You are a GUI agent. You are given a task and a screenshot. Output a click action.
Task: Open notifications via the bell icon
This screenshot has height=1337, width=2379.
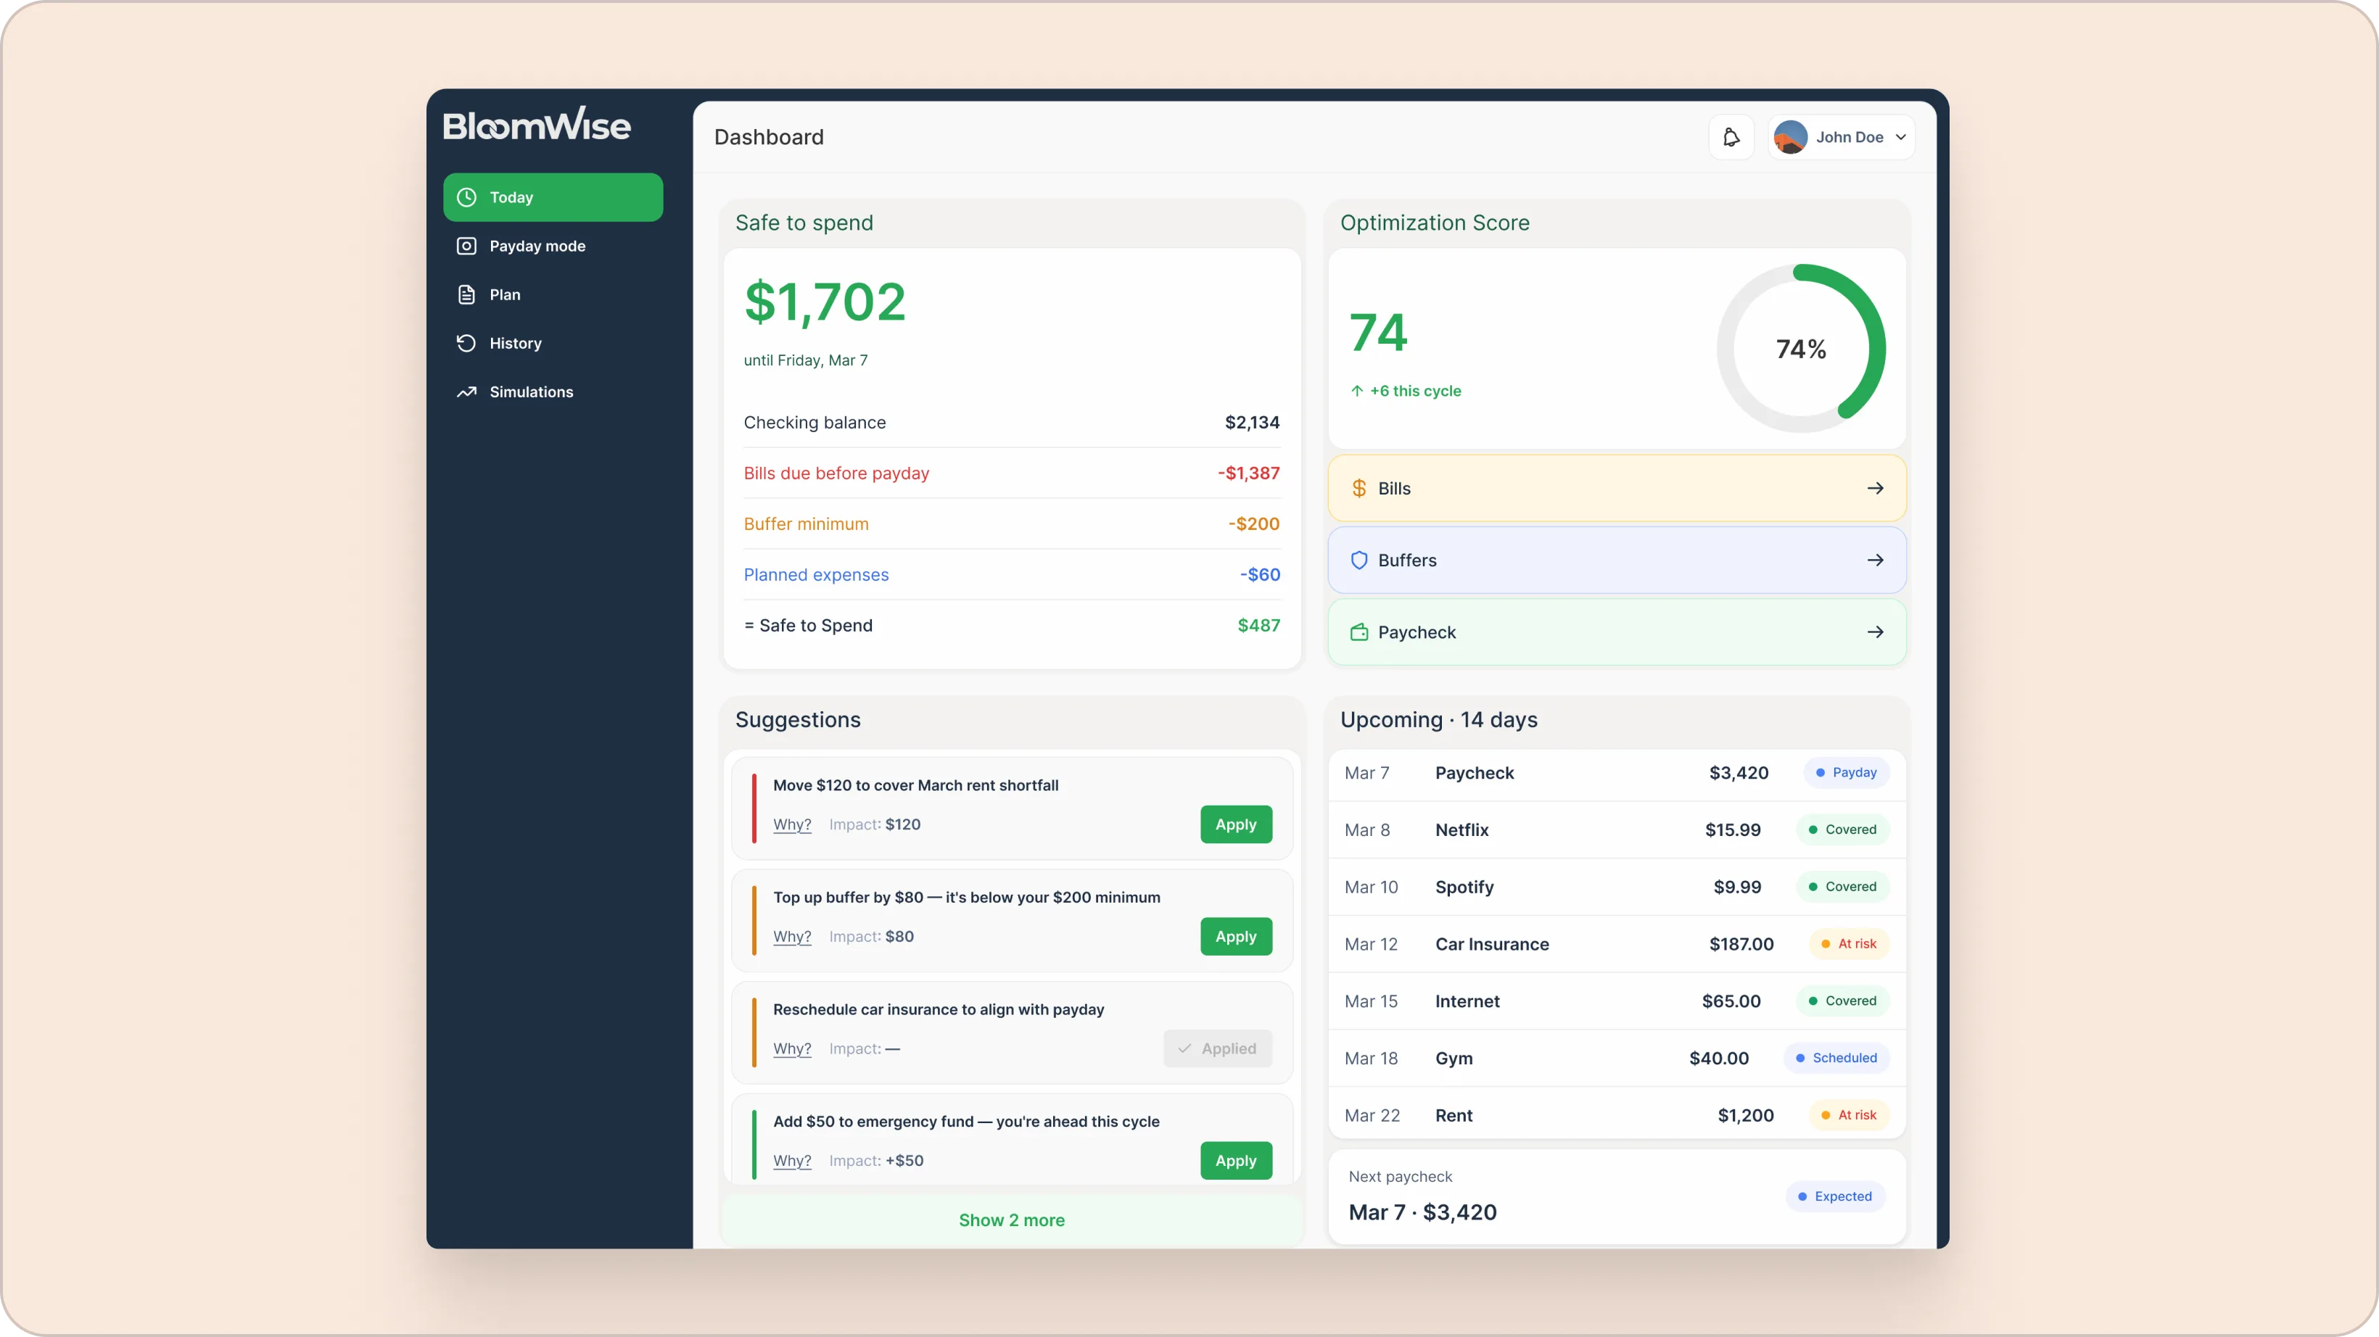1731,136
